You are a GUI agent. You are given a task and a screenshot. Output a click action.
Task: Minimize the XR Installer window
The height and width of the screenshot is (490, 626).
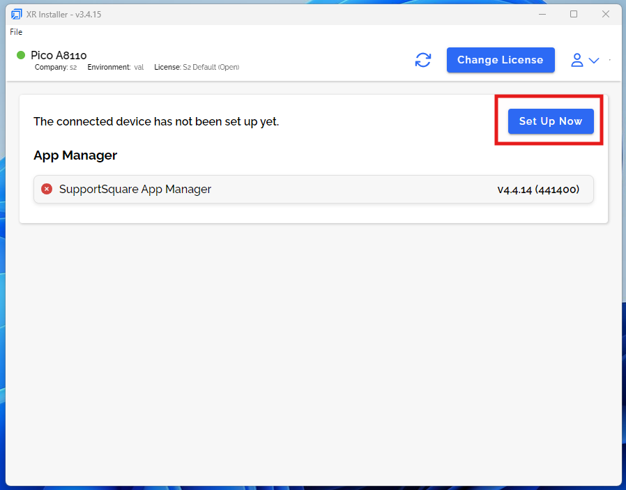coord(542,15)
